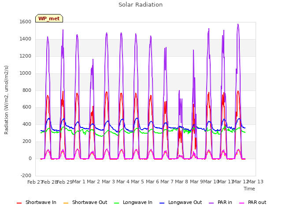The height and width of the screenshot is (211, 282).
Task: Click the Mar 1 x-axis label
Action: pyautogui.click(x=79, y=182)
